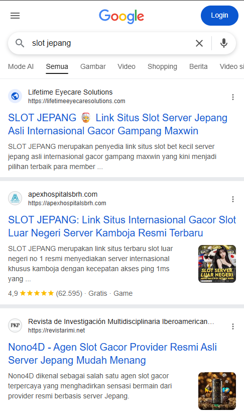Click the Slot Server Luar Negeri thumbnail
This screenshot has width=244, height=415.
coord(217,264)
